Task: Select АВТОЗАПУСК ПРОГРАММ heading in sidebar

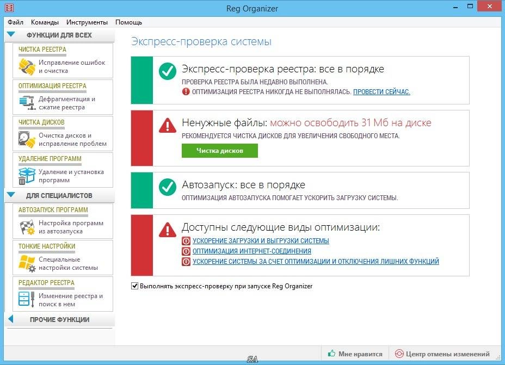Action: [53, 210]
